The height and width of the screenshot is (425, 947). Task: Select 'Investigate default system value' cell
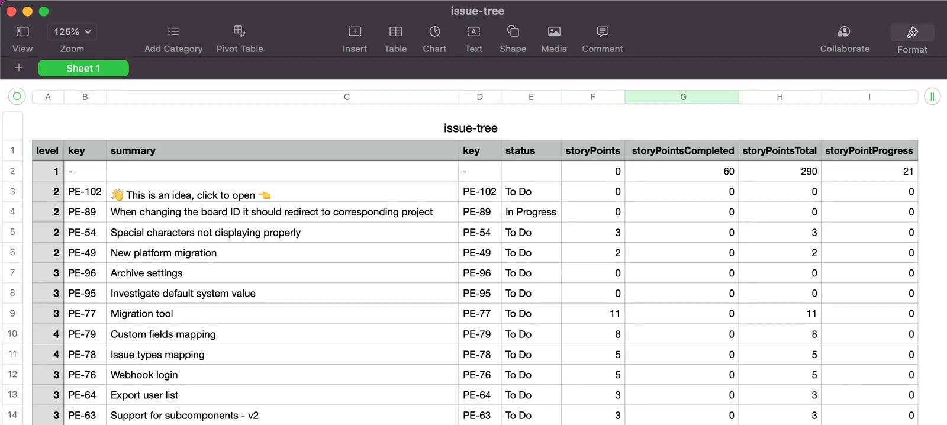[x=282, y=293]
